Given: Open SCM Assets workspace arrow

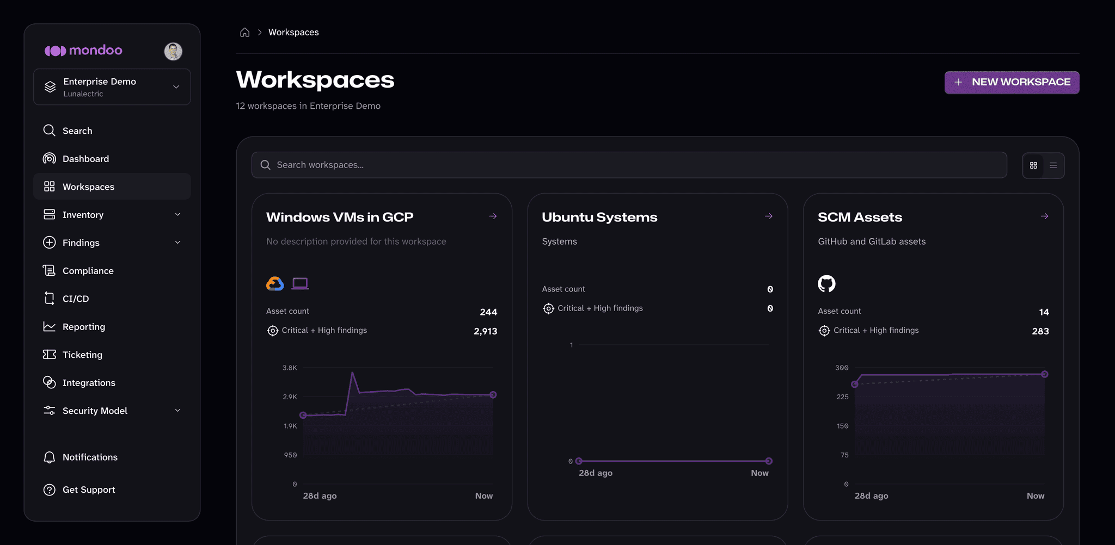Looking at the screenshot, I should click(x=1044, y=216).
